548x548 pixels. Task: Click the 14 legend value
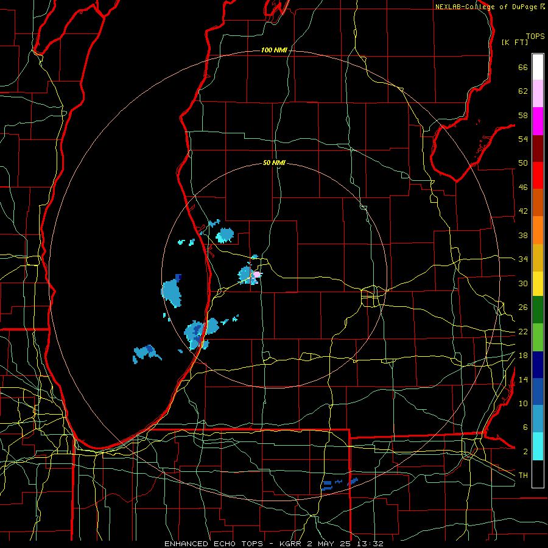(523, 379)
